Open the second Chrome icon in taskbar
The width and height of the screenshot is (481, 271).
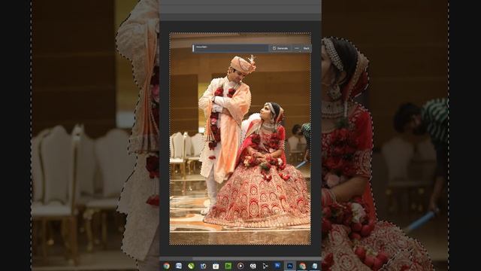[x=302, y=266]
